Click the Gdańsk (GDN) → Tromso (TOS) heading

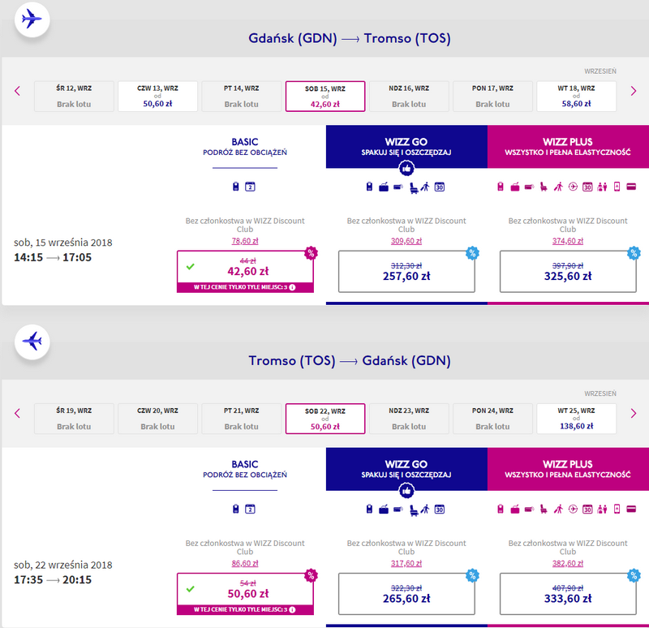coord(350,38)
